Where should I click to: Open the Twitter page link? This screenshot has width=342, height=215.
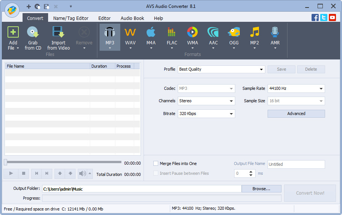[x=324, y=17]
